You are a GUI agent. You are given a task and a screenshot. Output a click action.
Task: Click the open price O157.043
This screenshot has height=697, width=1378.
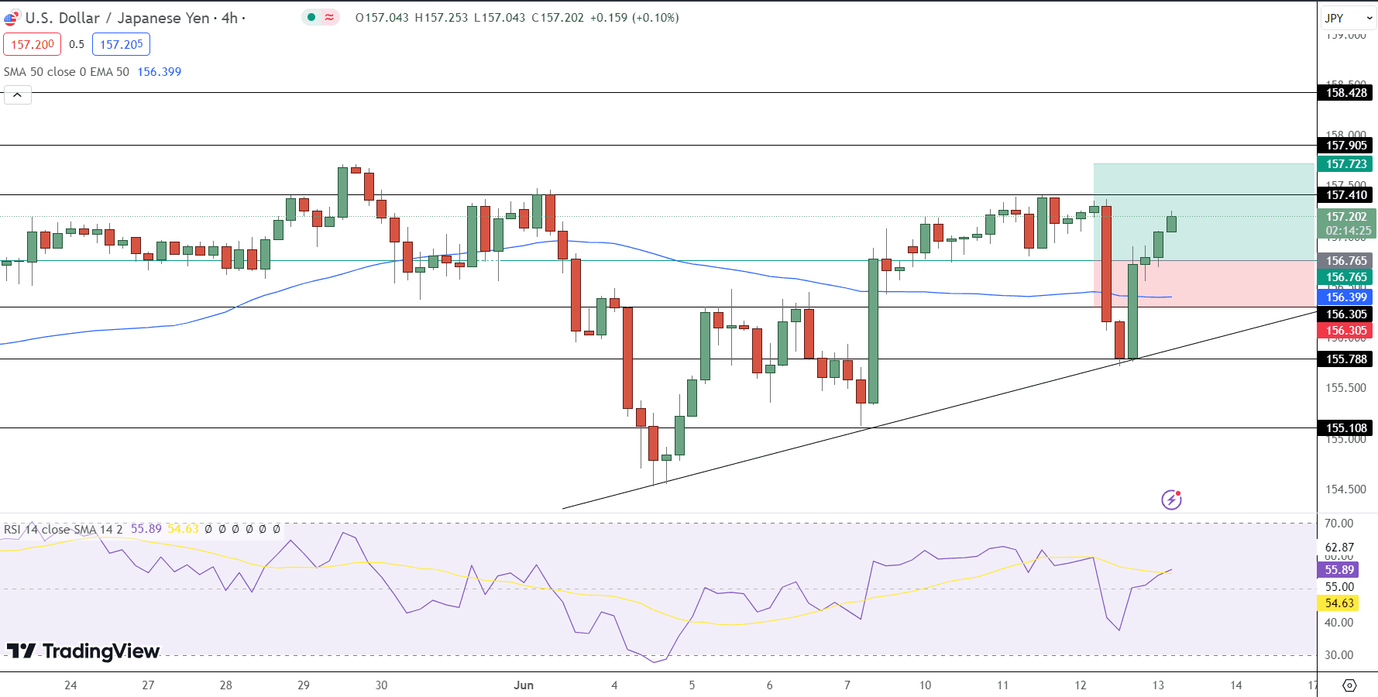click(x=382, y=18)
